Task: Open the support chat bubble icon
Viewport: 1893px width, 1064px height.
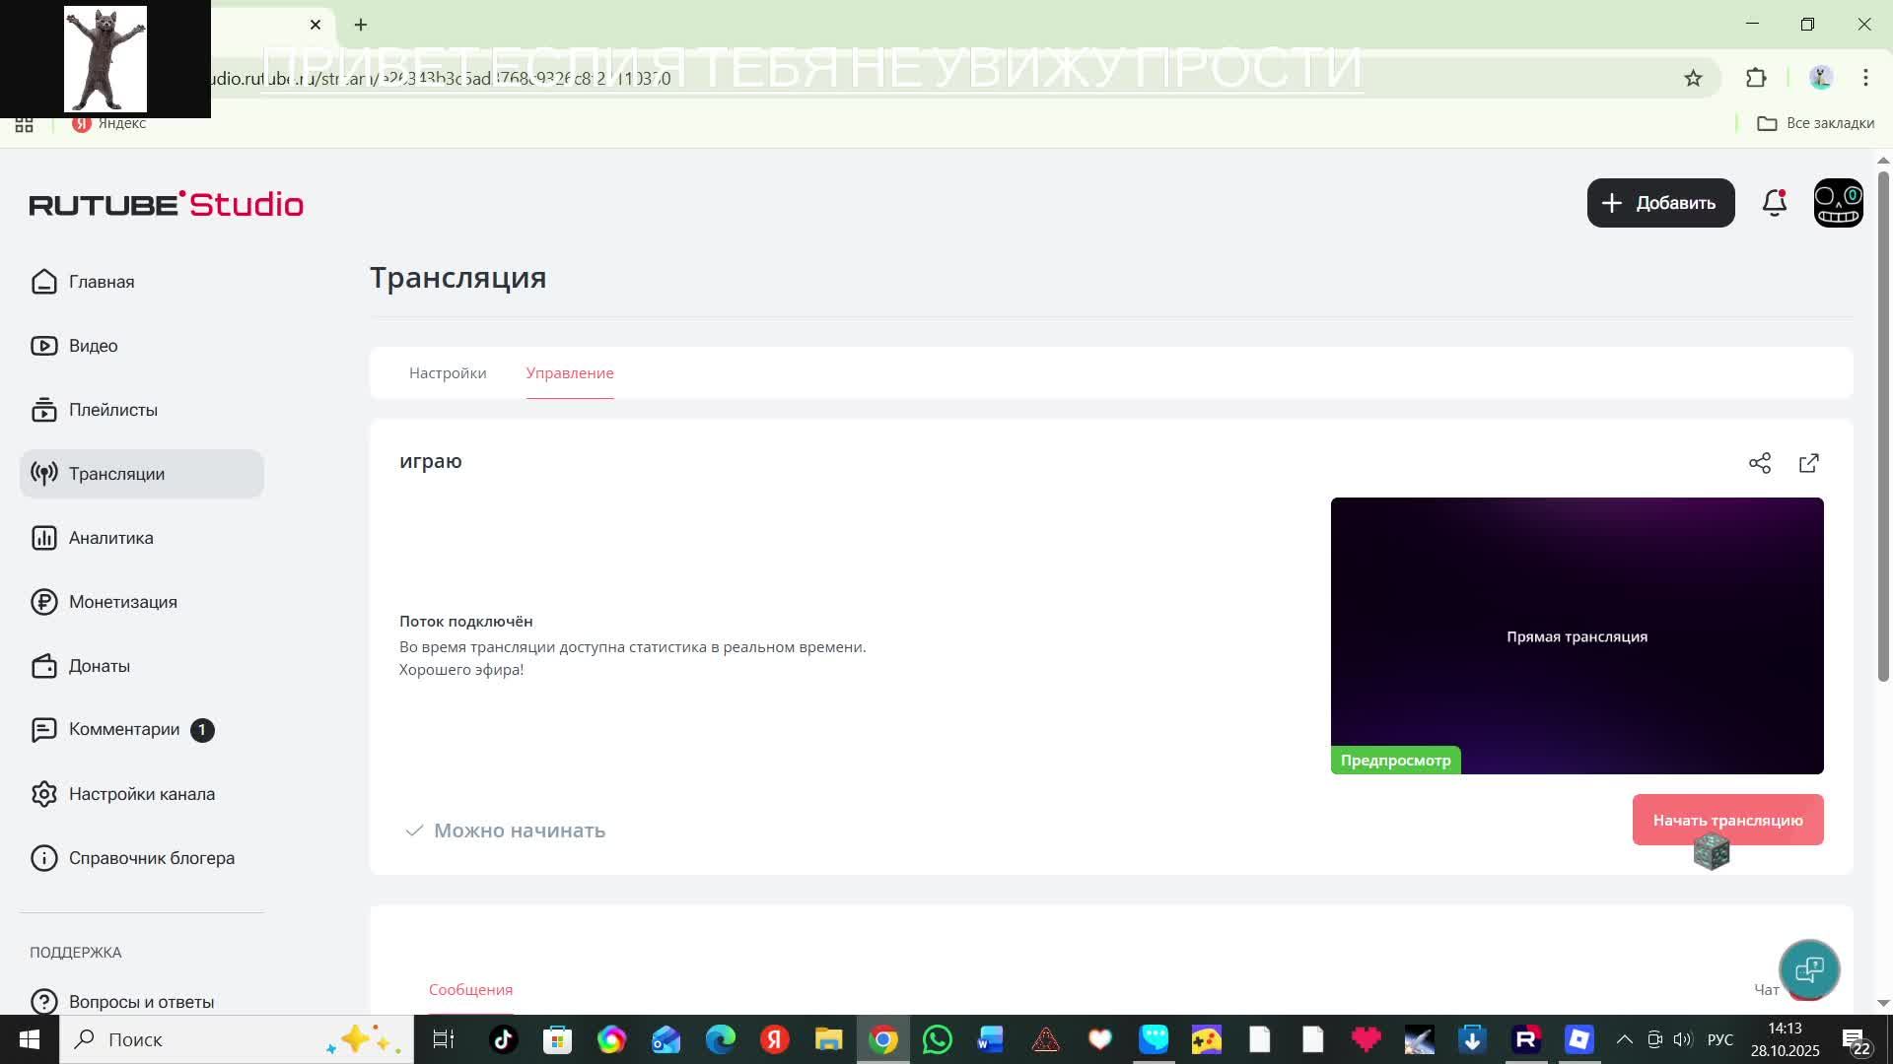Action: pyautogui.click(x=1809, y=969)
